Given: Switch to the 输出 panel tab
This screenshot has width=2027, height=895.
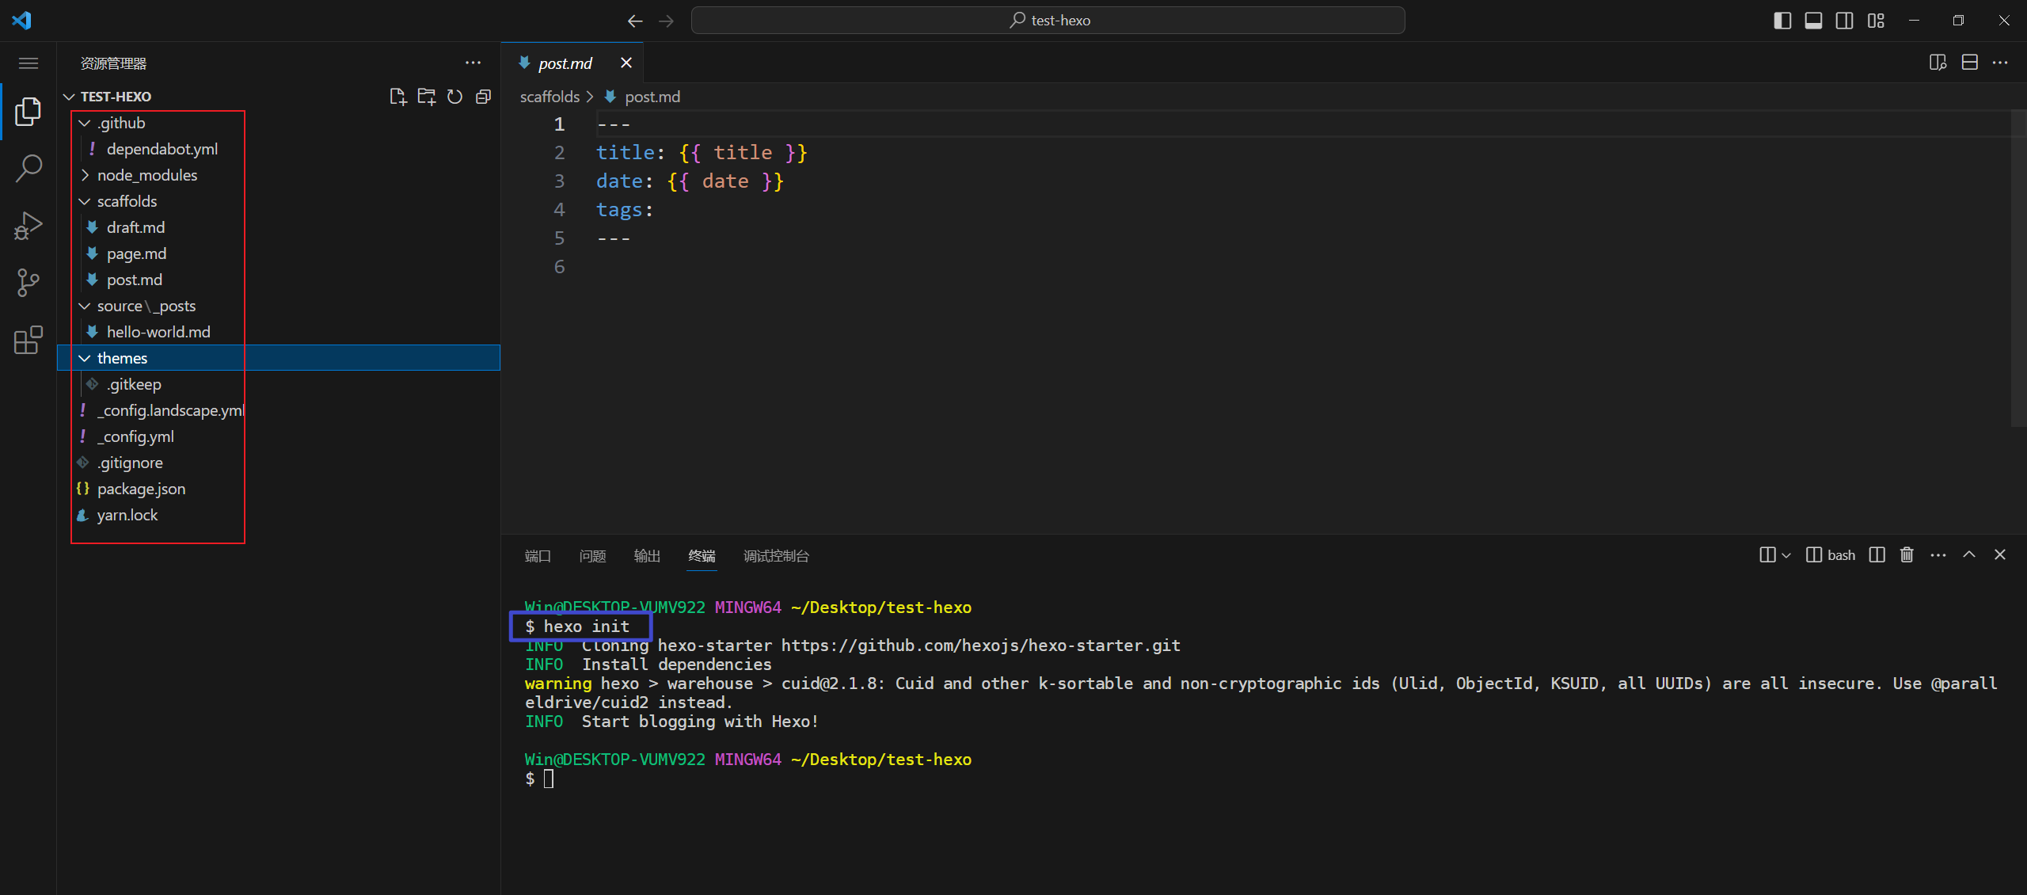Looking at the screenshot, I should click(x=646, y=556).
